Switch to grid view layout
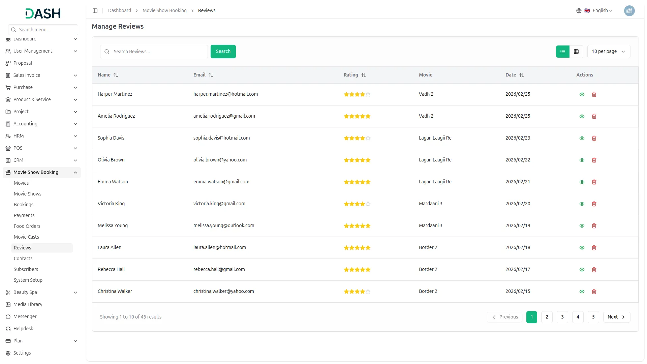The width and height of the screenshot is (647, 364). click(576, 51)
